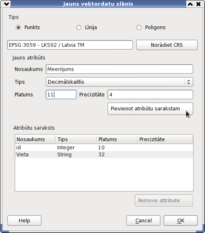Image resolution: width=205 pixels, height=233 pixels.
Task: Add attribute with Pievienot atribūtu sarakstam
Action: (x=150, y=109)
